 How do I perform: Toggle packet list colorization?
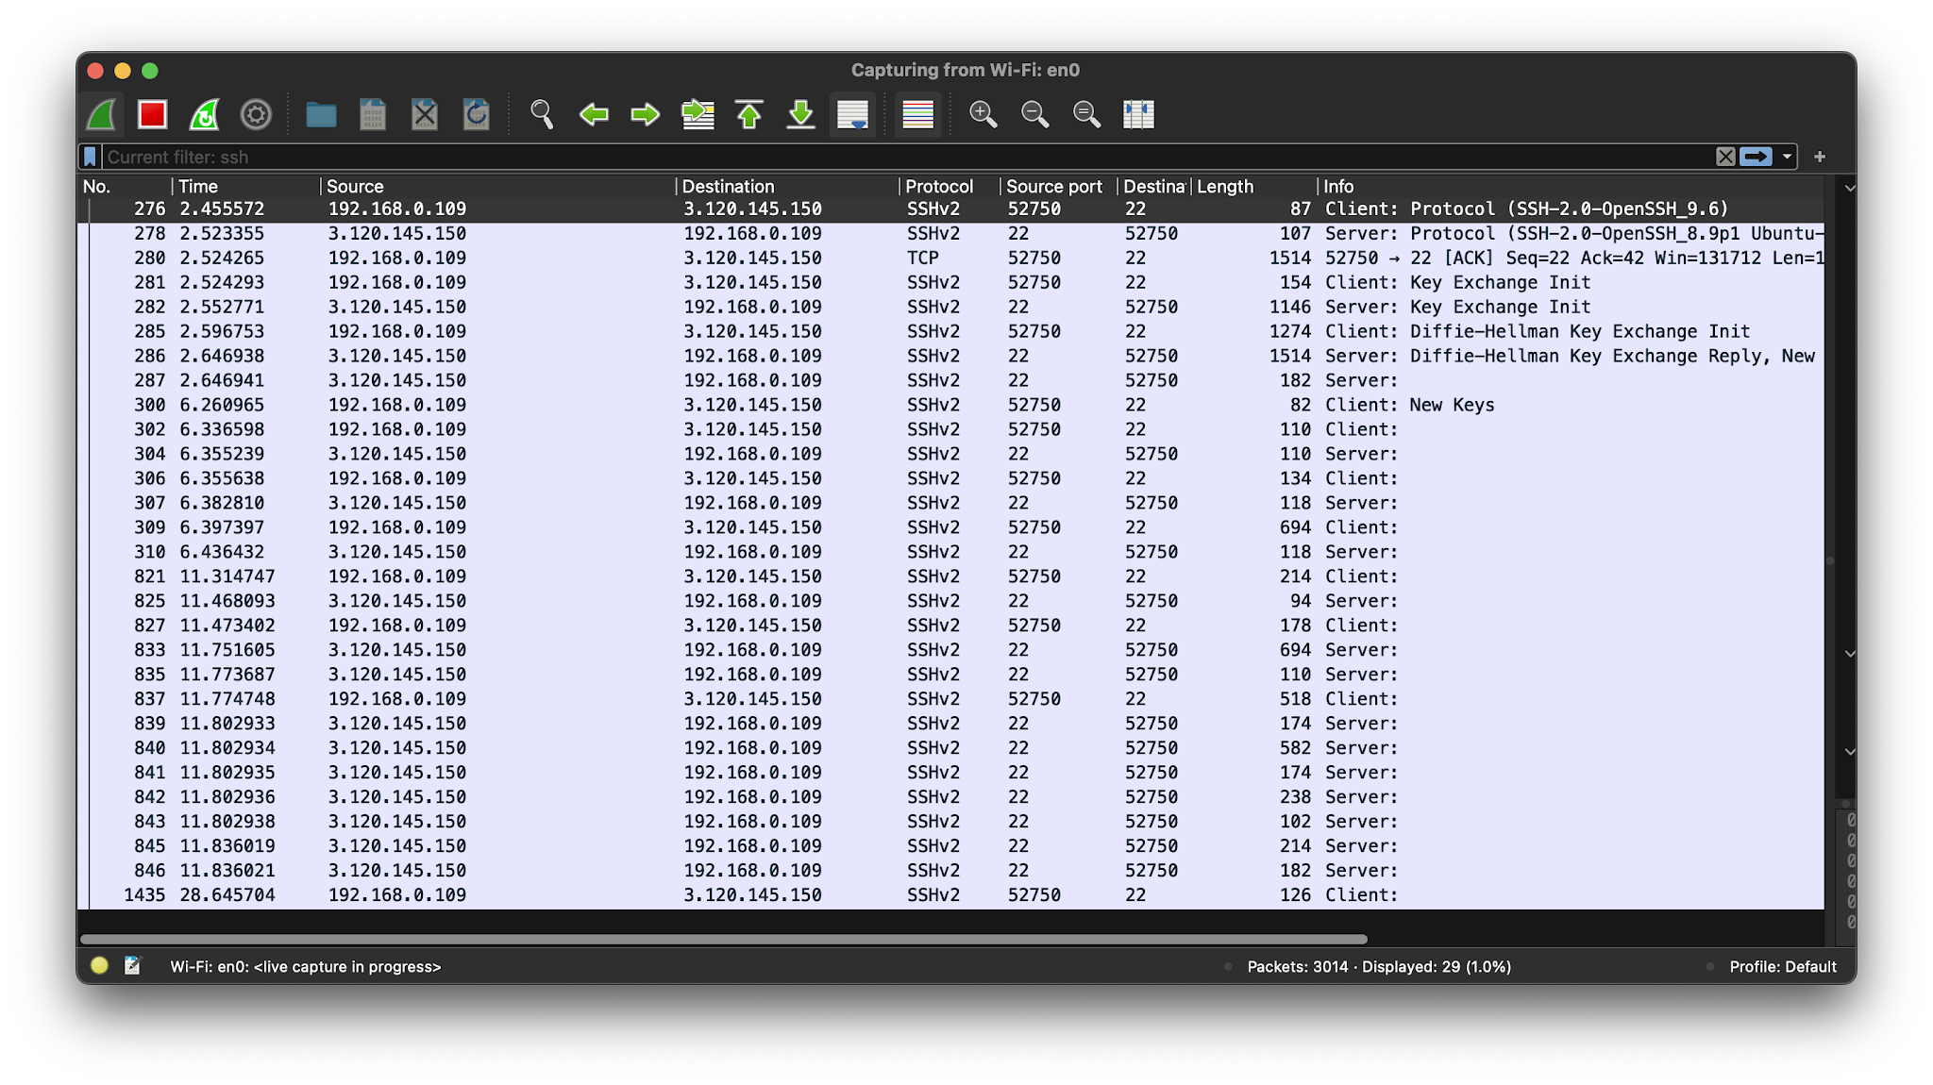pos(917,115)
